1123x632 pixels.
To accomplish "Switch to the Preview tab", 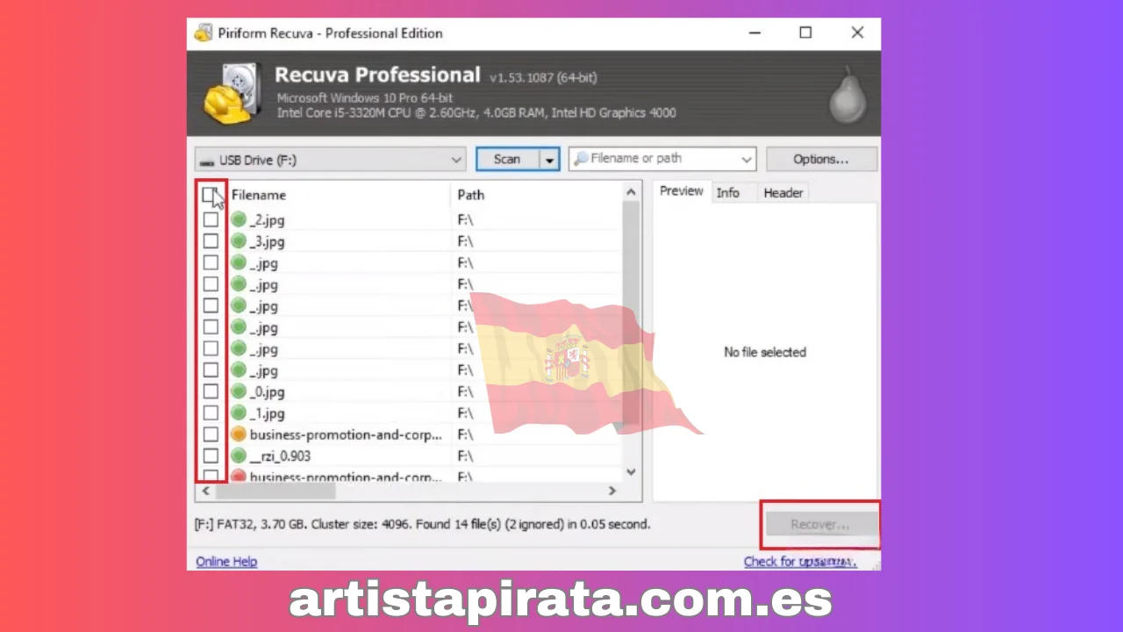I will pyautogui.click(x=682, y=191).
